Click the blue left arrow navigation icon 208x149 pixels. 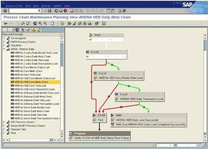(x=5, y=24)
